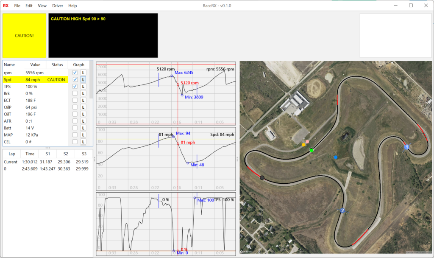The height and width of the screenshot is (258, 434).
Task: Toggle the L button for Spd
Action: pos(83,80)
